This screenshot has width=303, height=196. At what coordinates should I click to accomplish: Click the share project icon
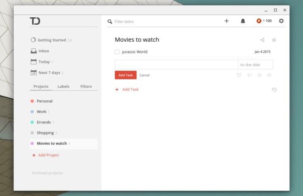pos(262,40)
